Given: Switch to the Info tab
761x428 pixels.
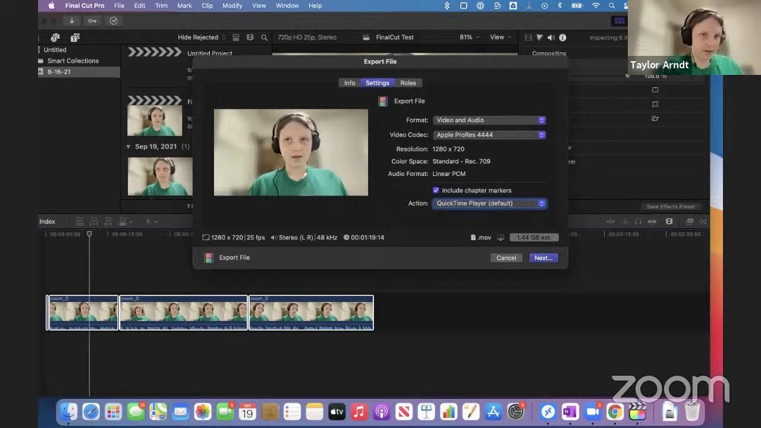Looking at the screenshot, I should point(350,83).
